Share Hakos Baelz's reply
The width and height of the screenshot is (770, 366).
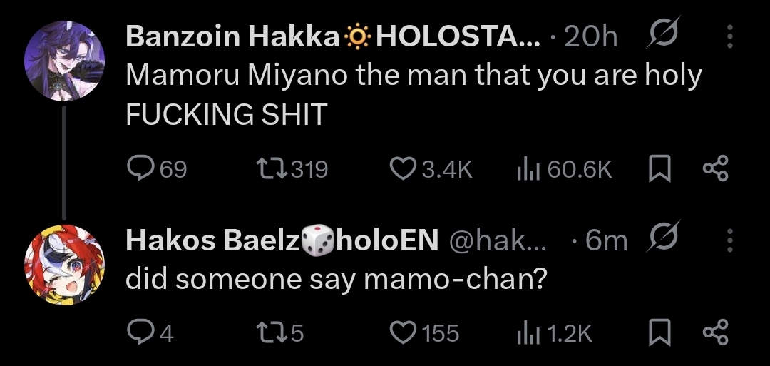pos(714,333)
